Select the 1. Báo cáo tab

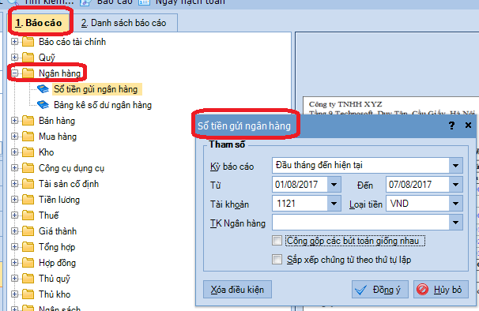point(39,23)
